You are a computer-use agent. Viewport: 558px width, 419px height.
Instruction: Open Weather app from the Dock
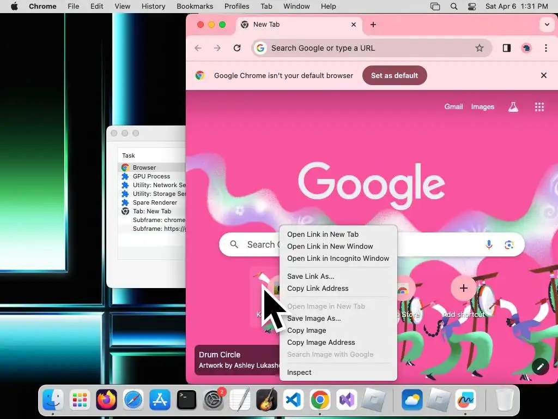pyautogui.click(x=412, y=400)
